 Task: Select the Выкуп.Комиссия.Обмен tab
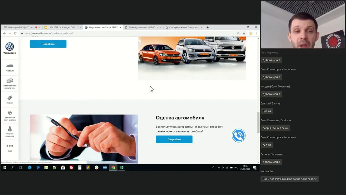(103, 27)
